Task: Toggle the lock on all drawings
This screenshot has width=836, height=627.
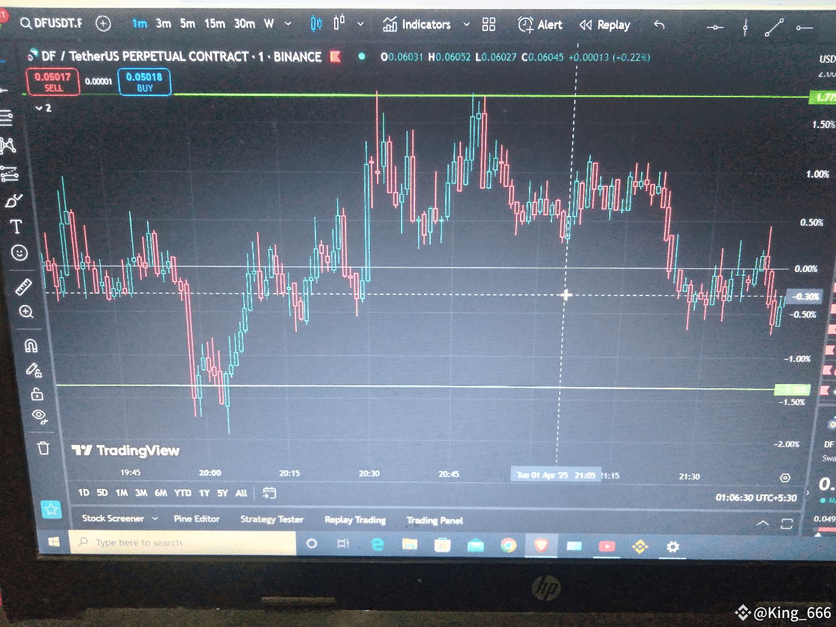Action: pos(37,394)
